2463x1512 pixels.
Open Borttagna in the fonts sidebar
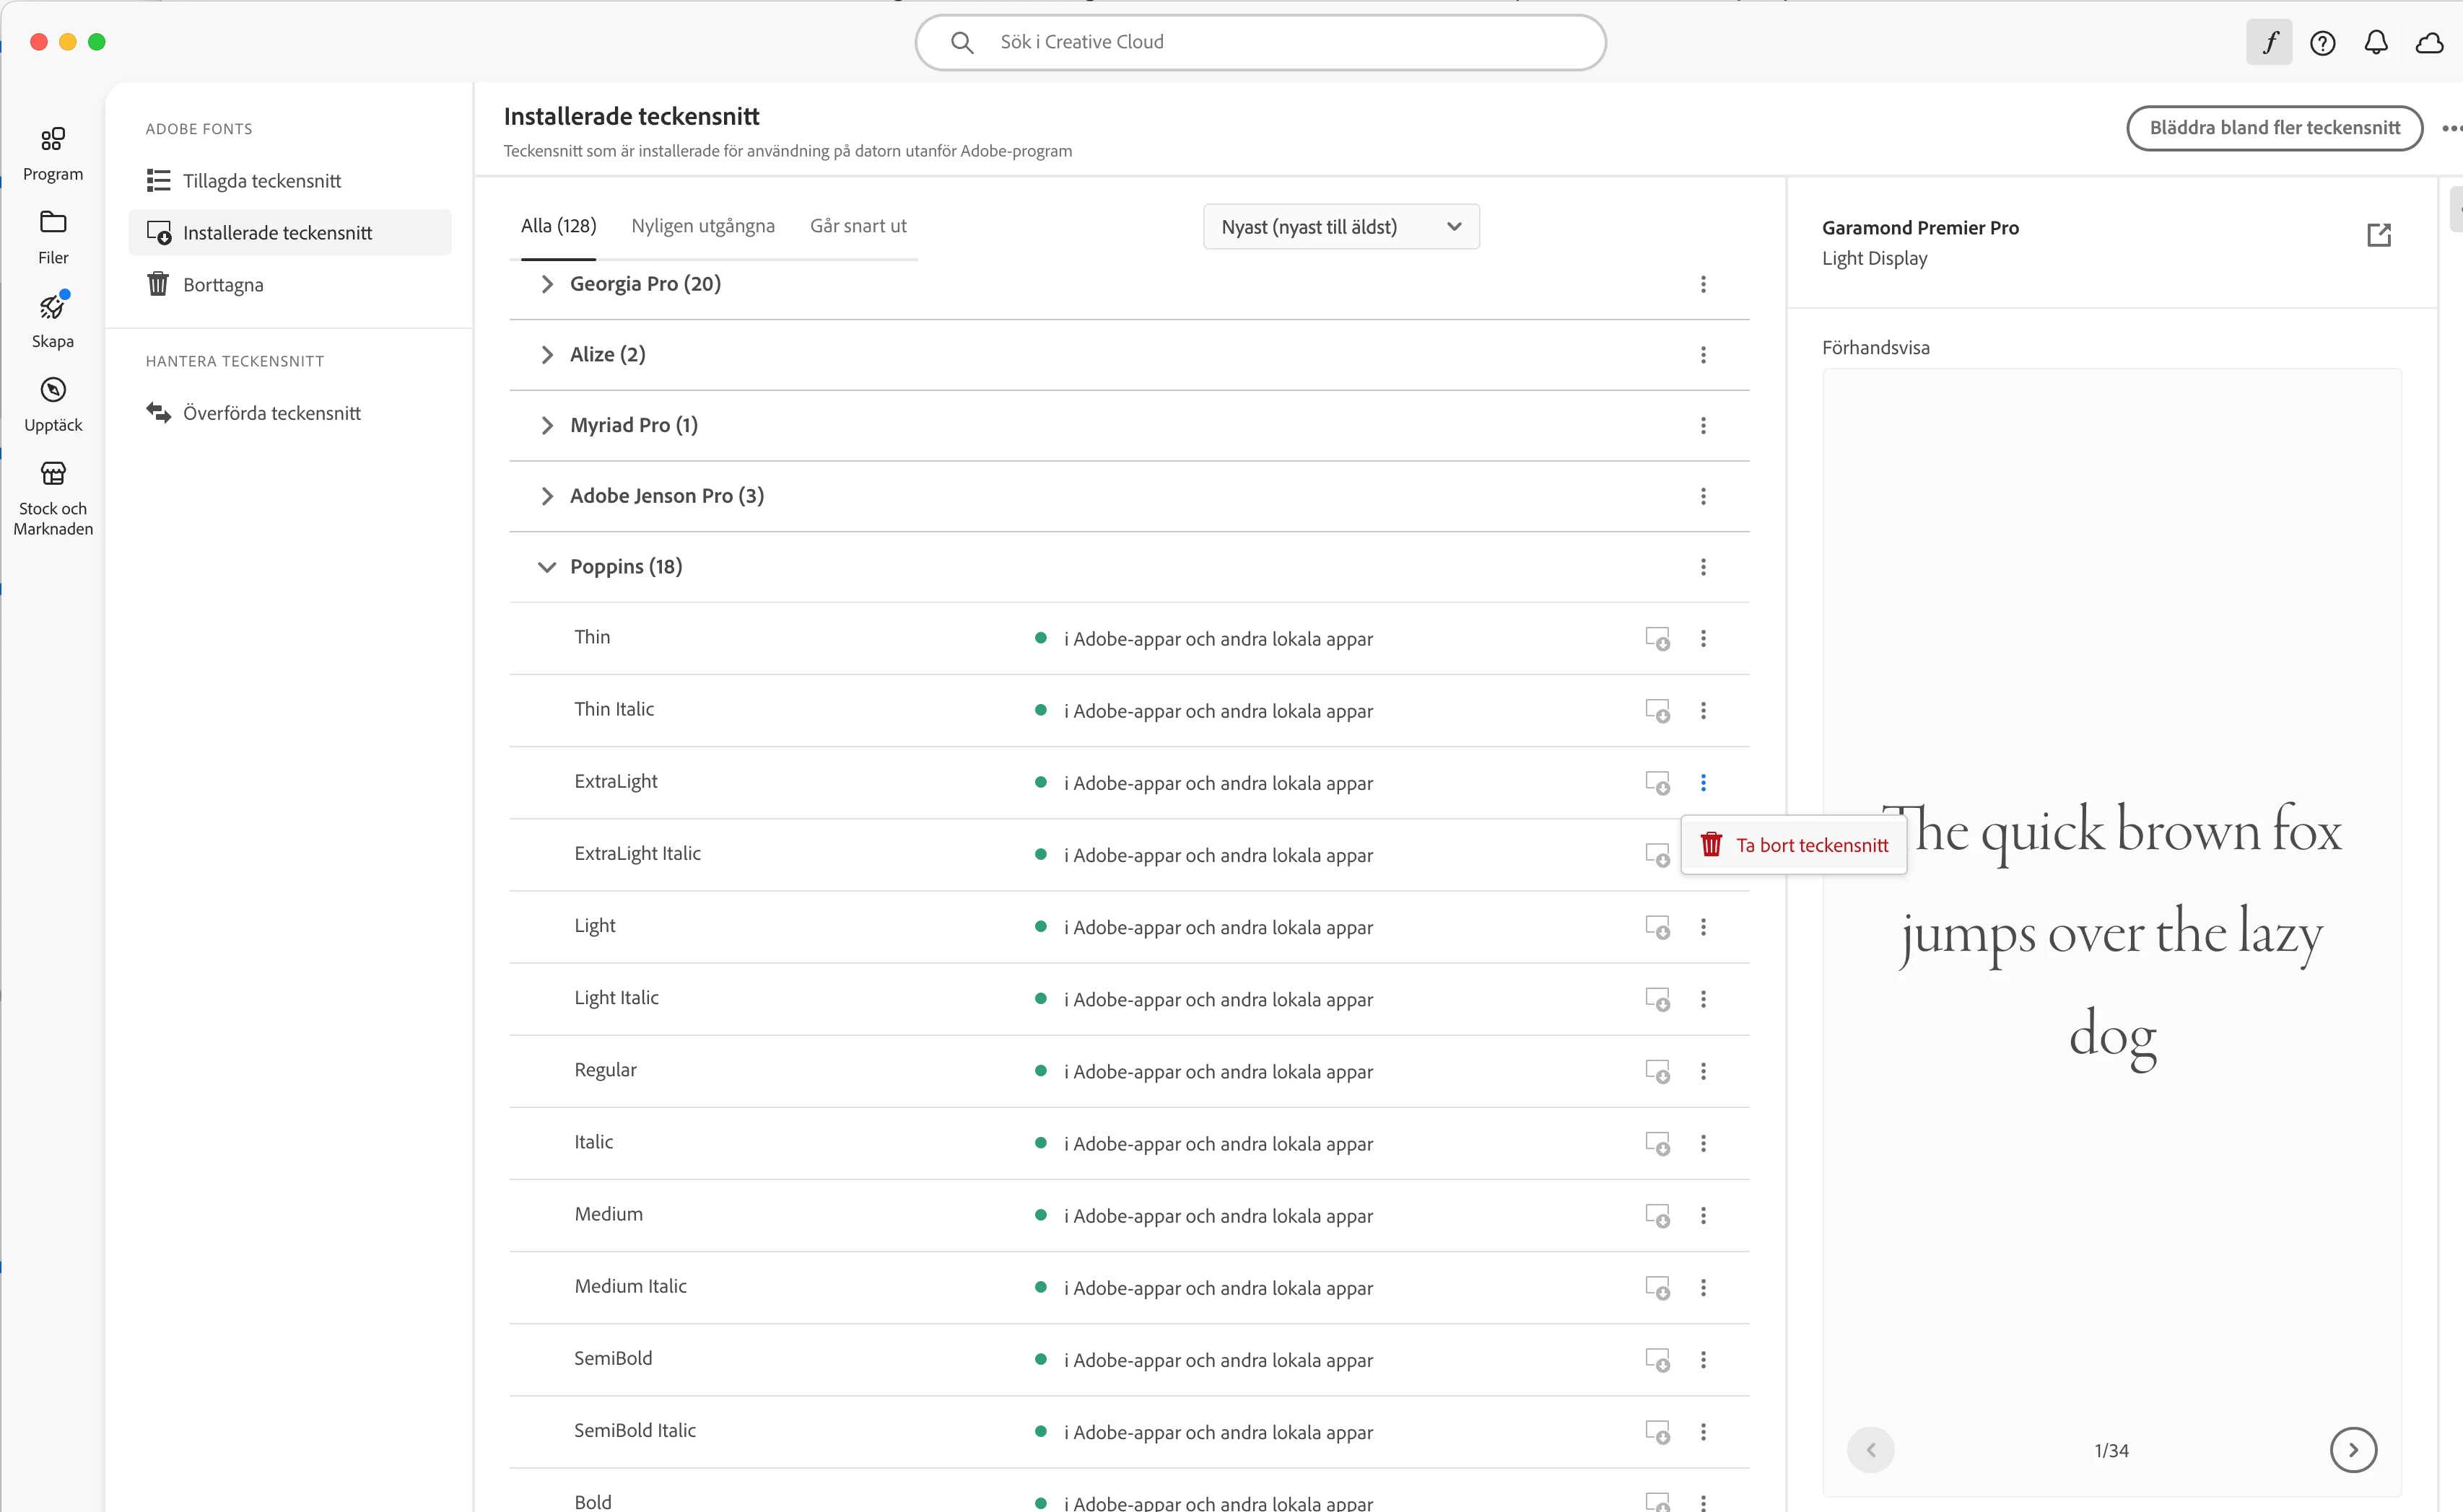tap(223, 285)
